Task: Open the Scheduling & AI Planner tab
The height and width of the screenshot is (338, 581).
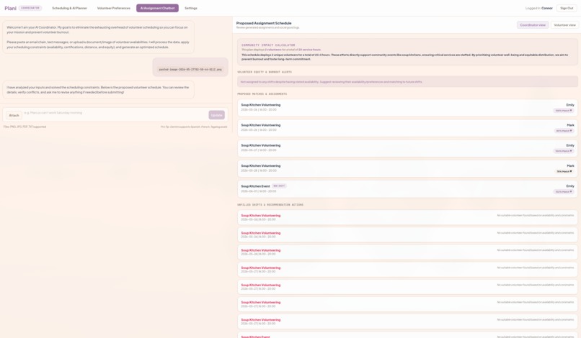Action: point(69,8)
